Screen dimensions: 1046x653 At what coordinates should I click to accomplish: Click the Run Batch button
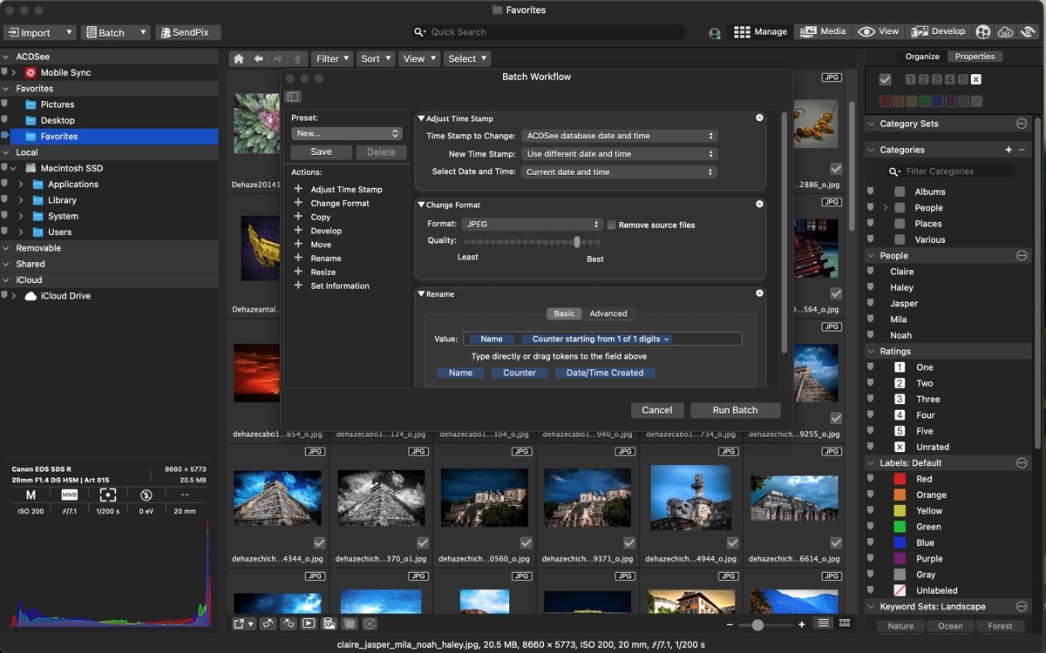point(735,410)
